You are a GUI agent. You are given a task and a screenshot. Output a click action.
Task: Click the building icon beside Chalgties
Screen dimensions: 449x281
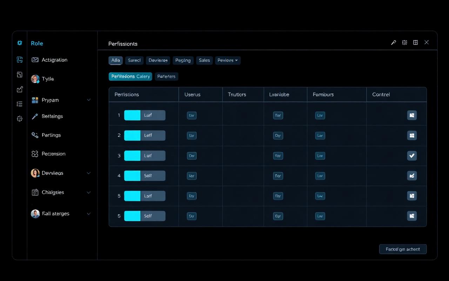point(35,192)
